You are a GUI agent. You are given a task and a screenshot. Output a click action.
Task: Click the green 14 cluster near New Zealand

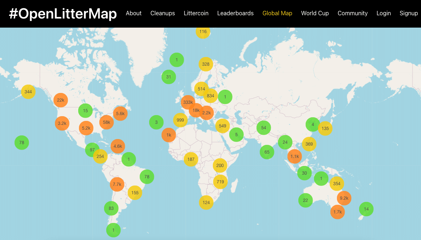(366, 209)
